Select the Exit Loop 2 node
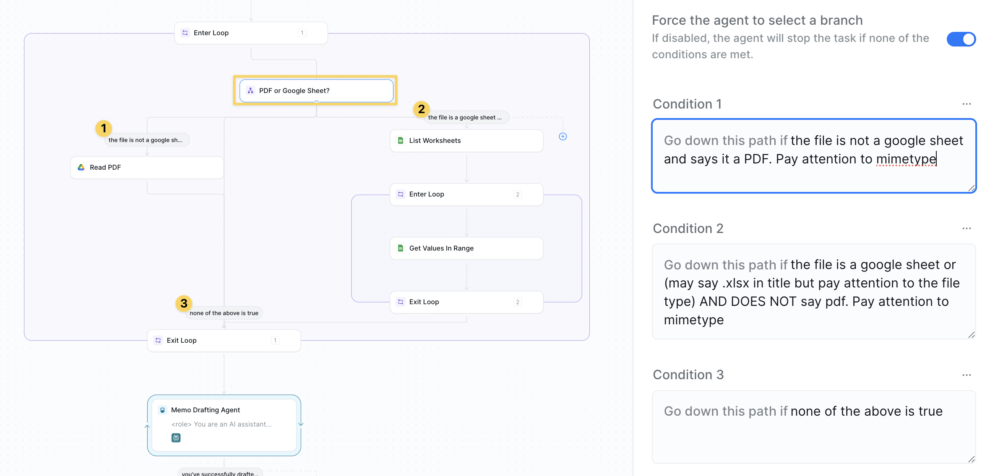Screen dimensions: 990x476 coord(466,302)
